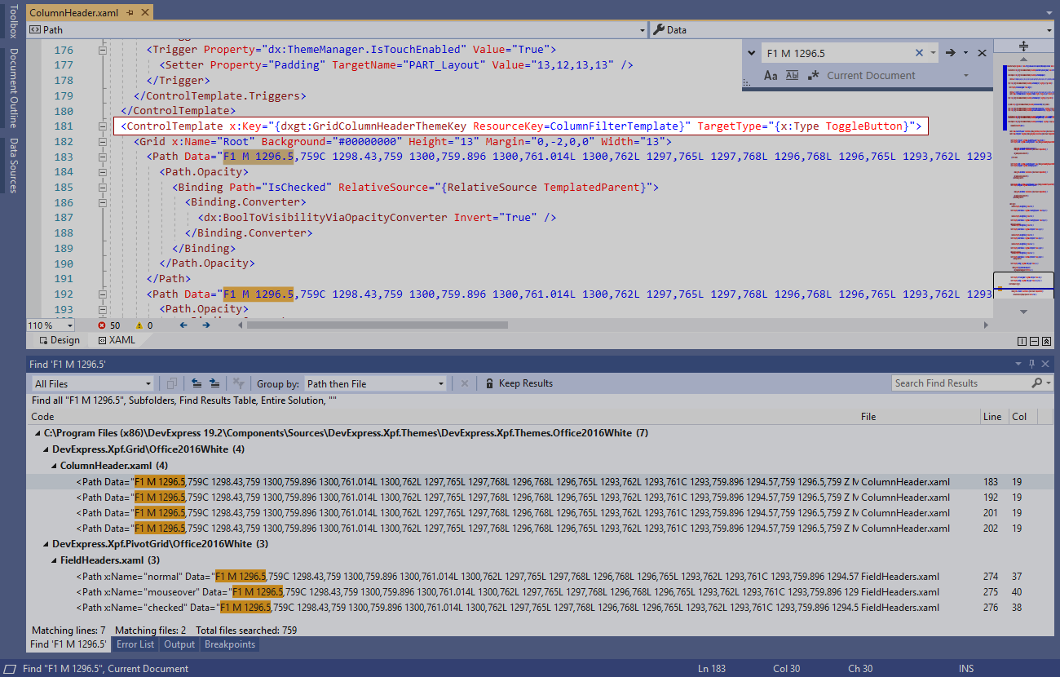Switch to the XAML view tab
1060x677 pixels.
[117, 340]
